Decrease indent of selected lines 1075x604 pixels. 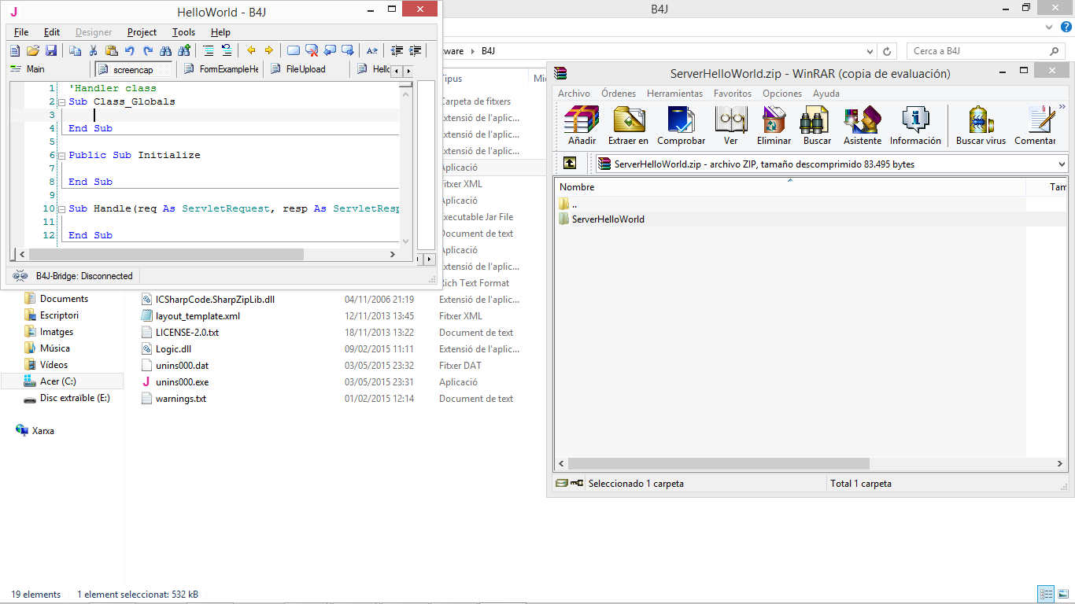click(x=397, y=50)
